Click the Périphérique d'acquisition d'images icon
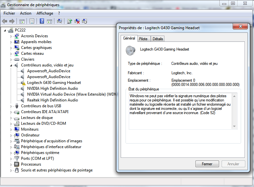Image resolution: width=254 pixels, height=187 pixels. coord(17,141)
